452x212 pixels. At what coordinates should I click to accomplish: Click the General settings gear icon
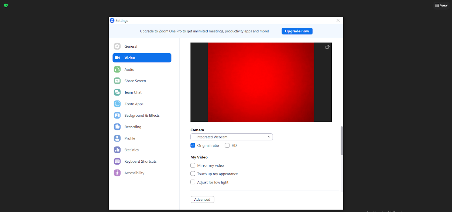pos(117,46)
